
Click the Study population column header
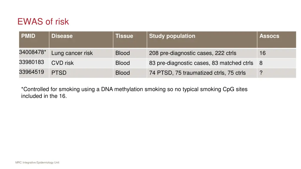point(202,40)
